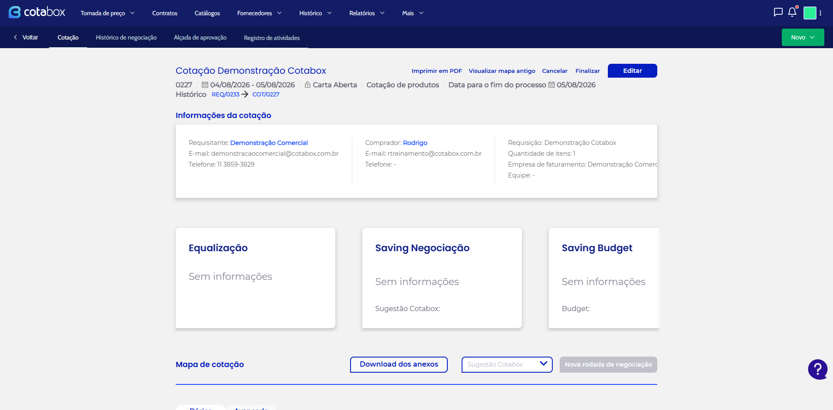Open requisitante Demonstração Comercial link
833x410 pixels.
269,143
